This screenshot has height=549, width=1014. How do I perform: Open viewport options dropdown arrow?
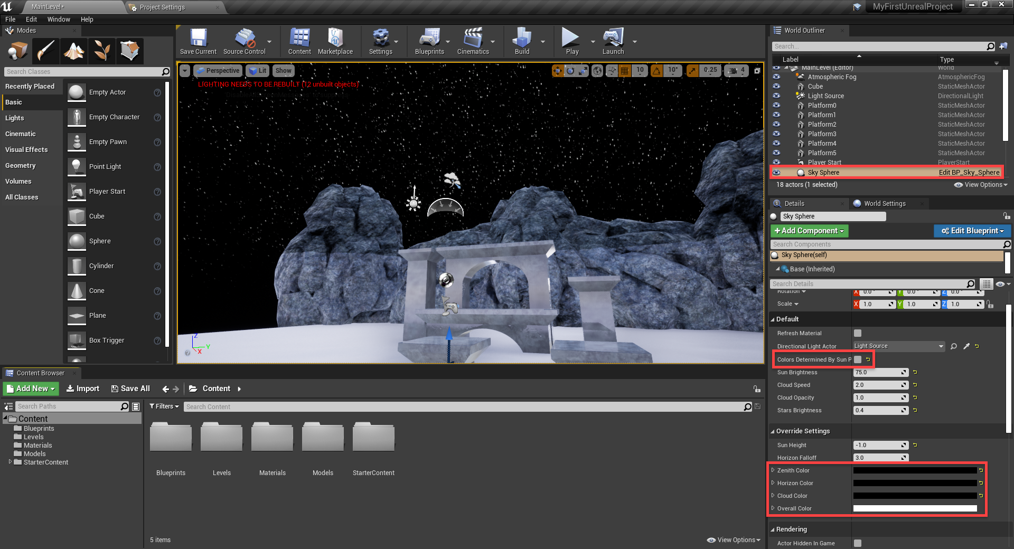[184, 71]
